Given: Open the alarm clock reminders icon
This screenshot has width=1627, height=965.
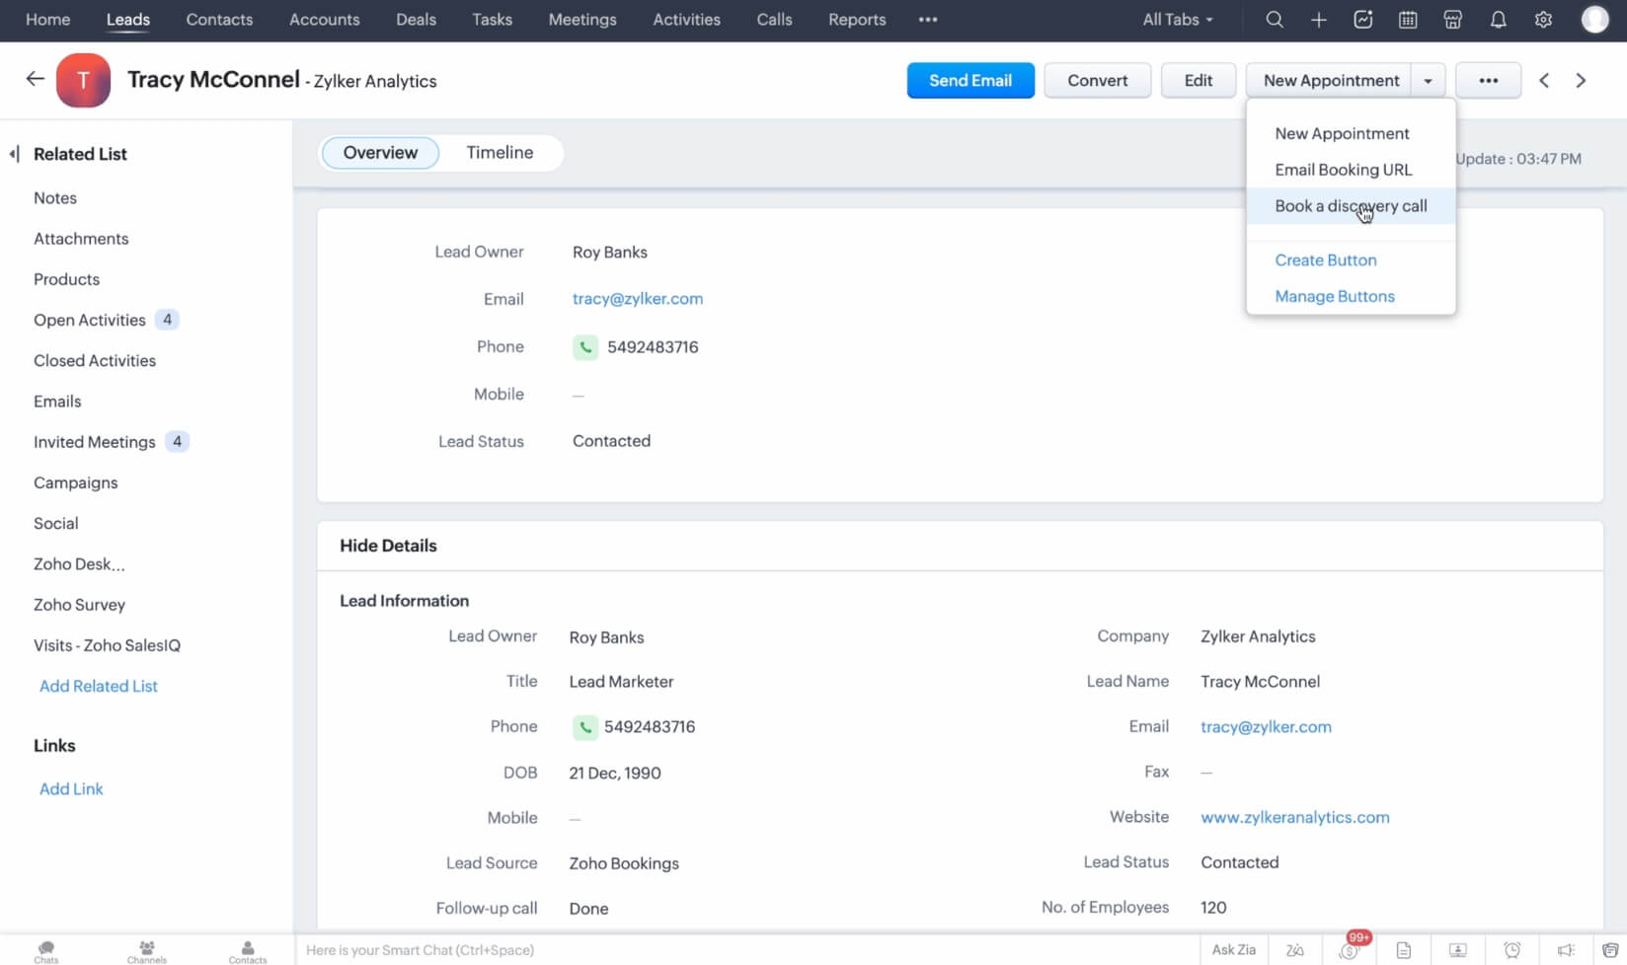Looking at the screenshot, I should [1512, 950].
